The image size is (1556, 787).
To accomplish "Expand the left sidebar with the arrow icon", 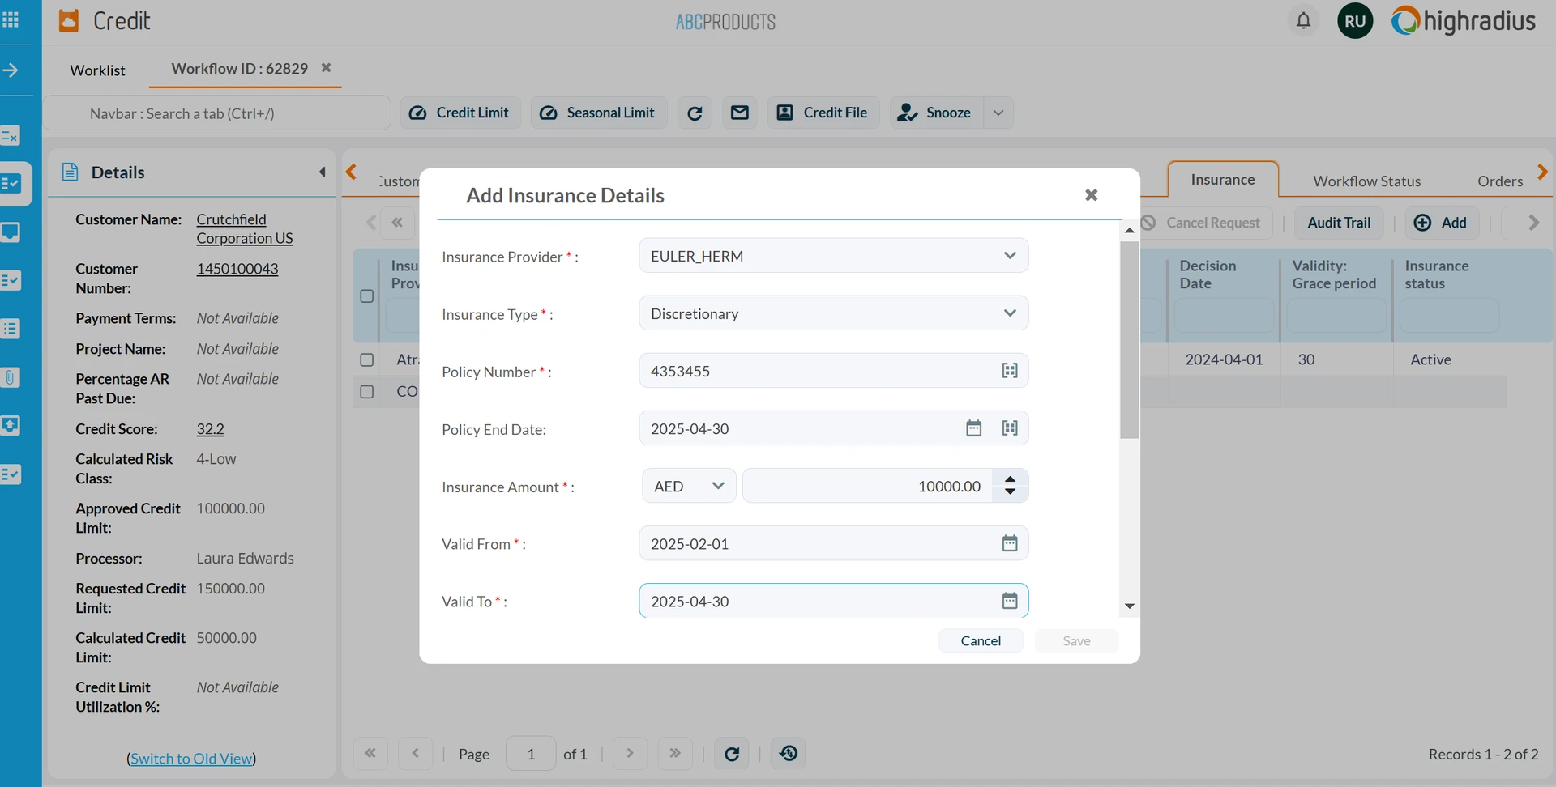I will click(11, 70).
